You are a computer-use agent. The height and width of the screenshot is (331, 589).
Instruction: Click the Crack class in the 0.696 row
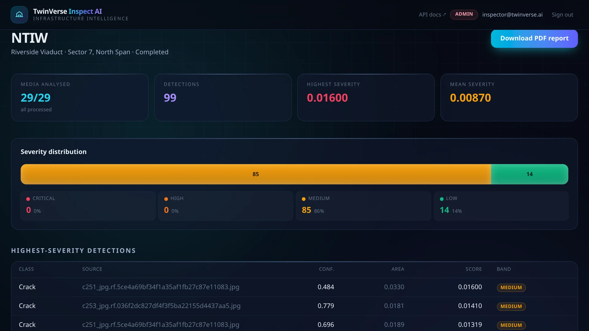coord(27,325)
